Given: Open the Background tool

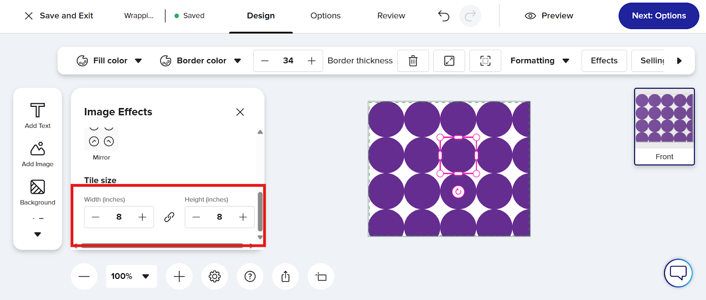Looking at the screenshot, I should (x=38, y=192).
